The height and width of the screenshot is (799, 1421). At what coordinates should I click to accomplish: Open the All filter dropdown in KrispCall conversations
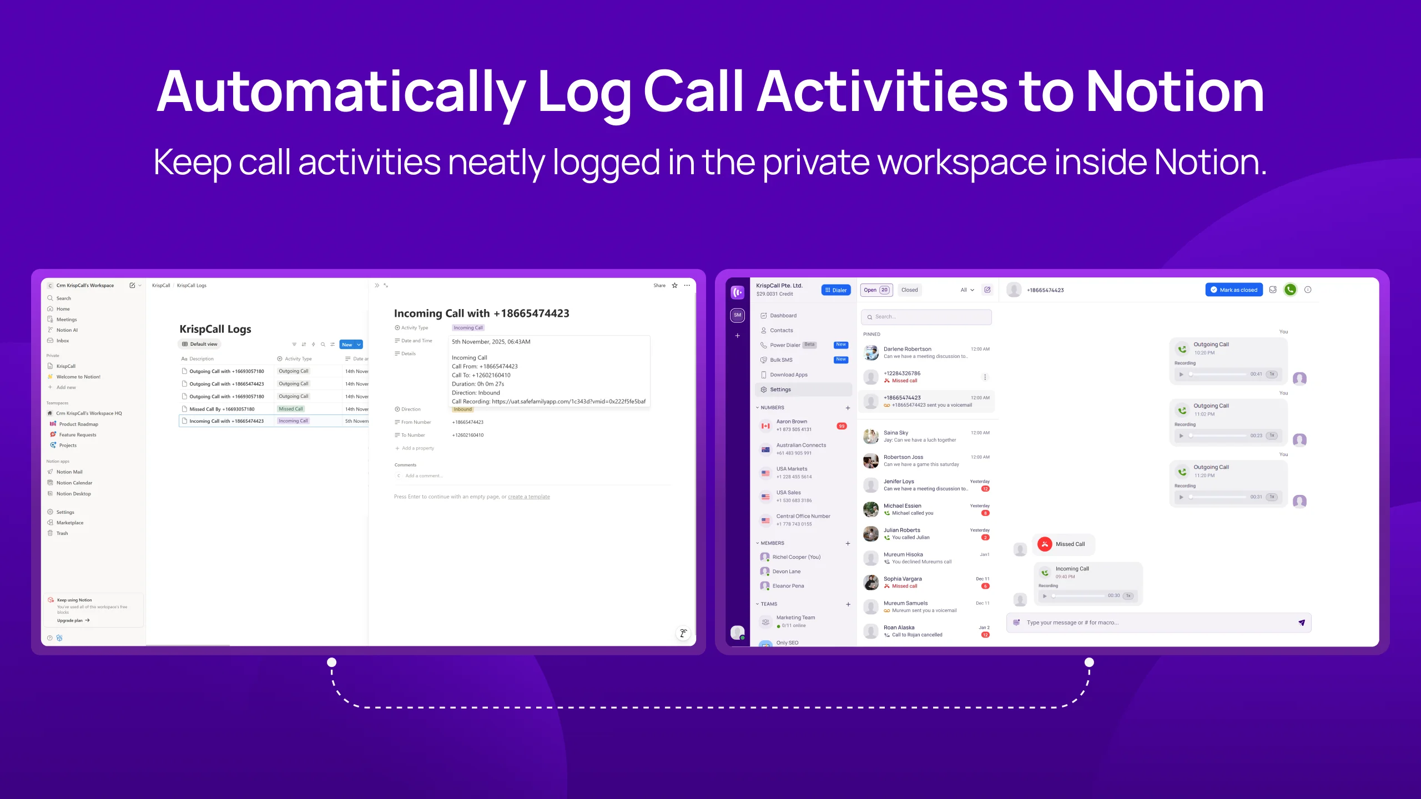pyautogui.click(x=968, y=290)
